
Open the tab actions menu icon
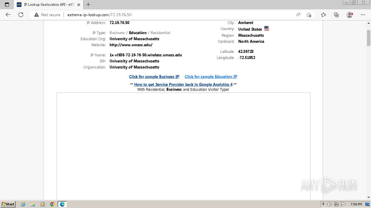coord(7,5)
